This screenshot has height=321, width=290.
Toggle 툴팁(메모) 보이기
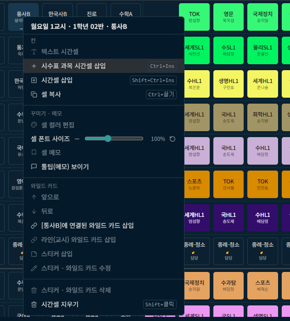[104, 166]
